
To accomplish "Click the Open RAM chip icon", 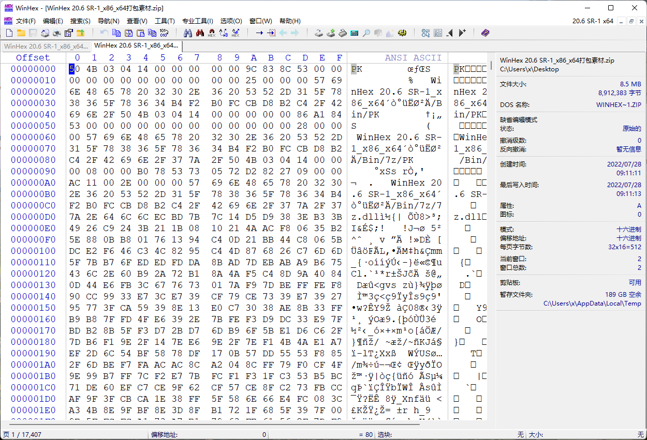I will tap(343, 33).
